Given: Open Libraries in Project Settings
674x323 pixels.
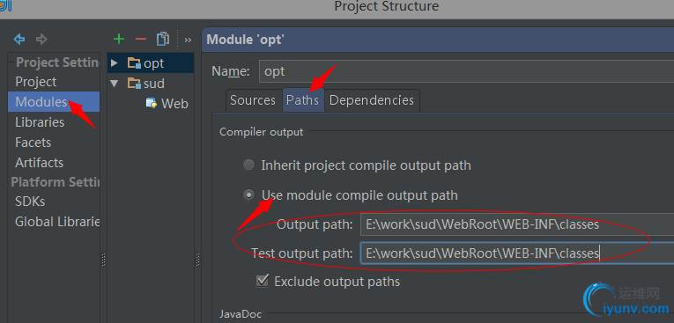Looking at the screenshot, I should click(40, 122).
